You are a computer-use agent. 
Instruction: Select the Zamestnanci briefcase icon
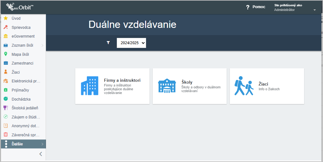click(6, 63)
